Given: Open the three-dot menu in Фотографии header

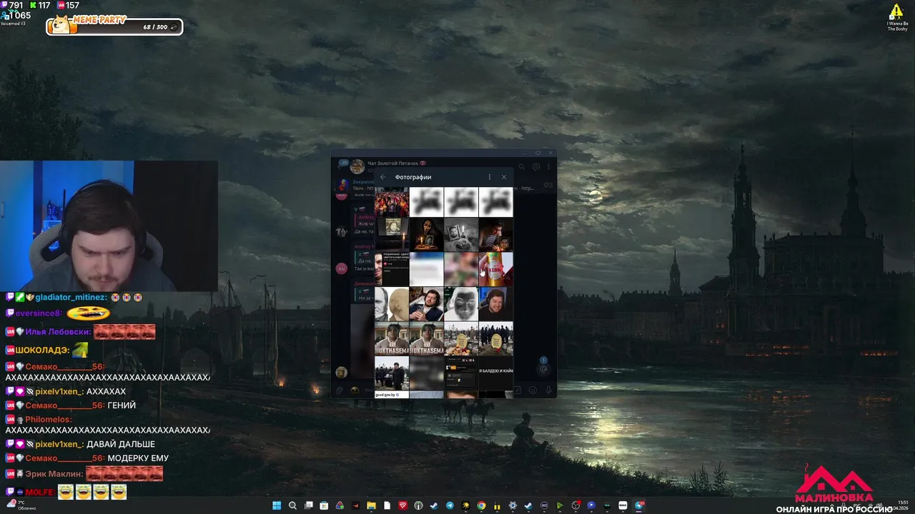Looking at the screenshot, I should point(490,177).
